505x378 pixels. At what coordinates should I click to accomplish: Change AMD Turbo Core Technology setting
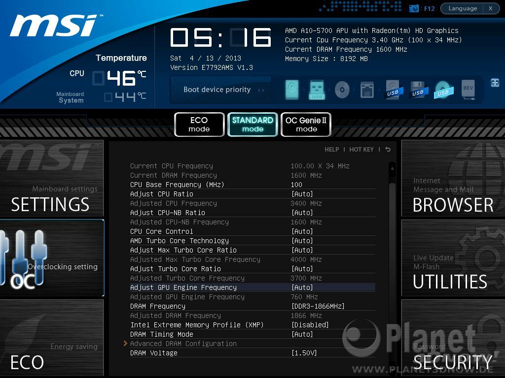pyautogui.click(x=302, y=241)
